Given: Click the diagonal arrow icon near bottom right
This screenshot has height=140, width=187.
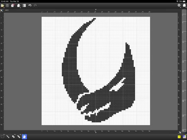Looking at the screenshot, I should (180, 132).
